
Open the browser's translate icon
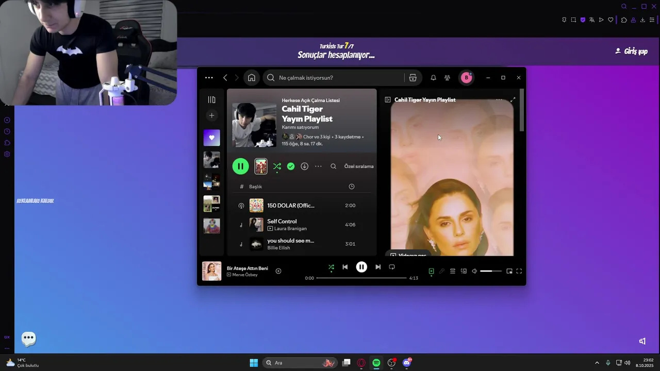point(592,20)
